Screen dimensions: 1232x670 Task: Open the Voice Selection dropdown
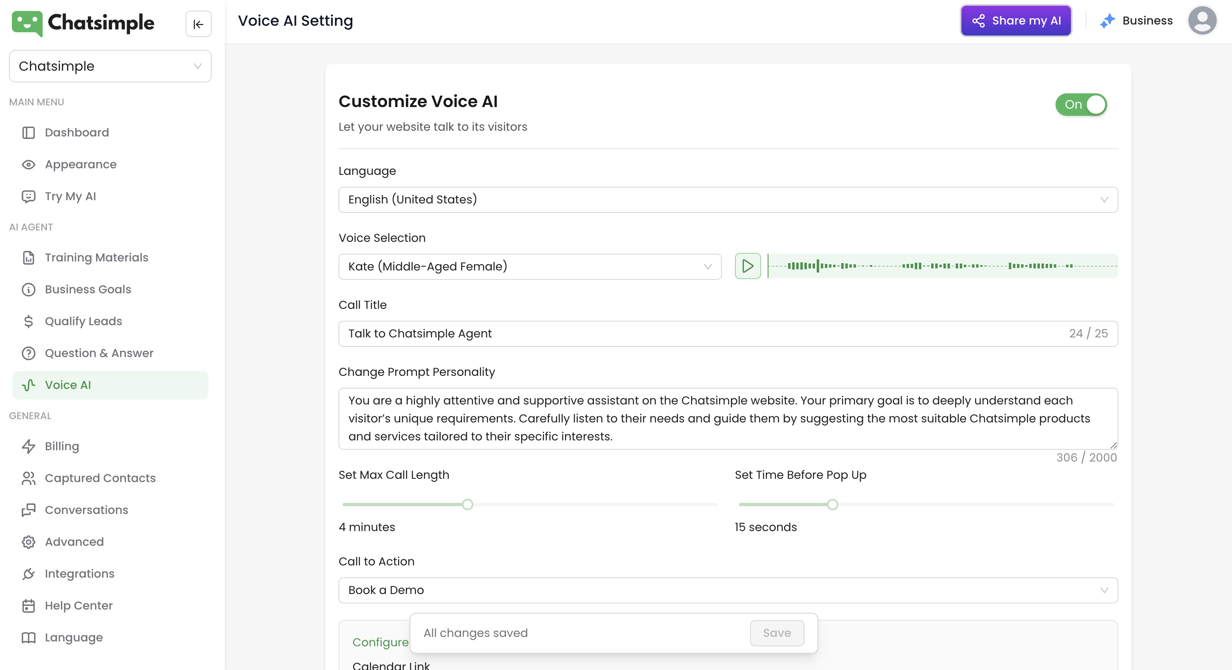(530, 266)
